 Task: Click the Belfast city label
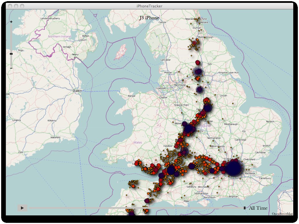click(86, 36)
